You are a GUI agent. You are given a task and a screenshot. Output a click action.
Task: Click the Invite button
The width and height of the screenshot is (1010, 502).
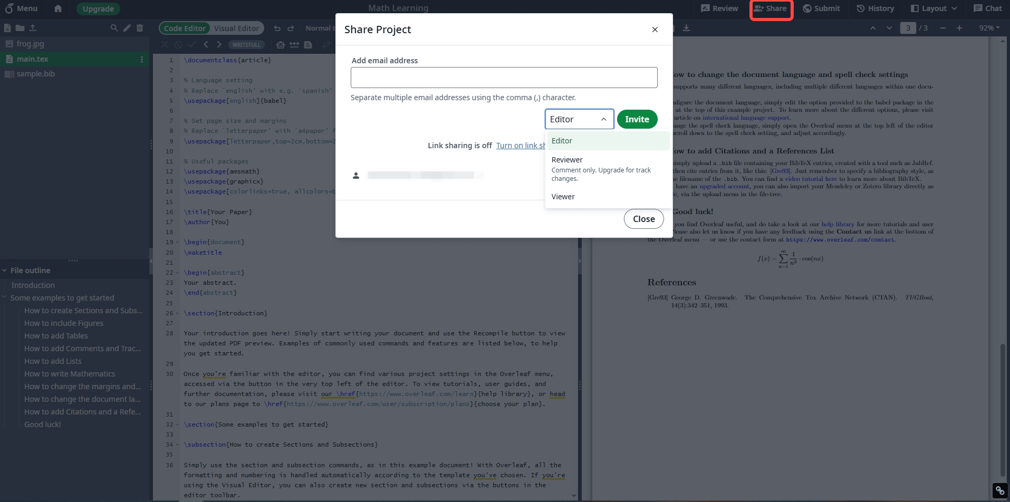coord(637,119)
